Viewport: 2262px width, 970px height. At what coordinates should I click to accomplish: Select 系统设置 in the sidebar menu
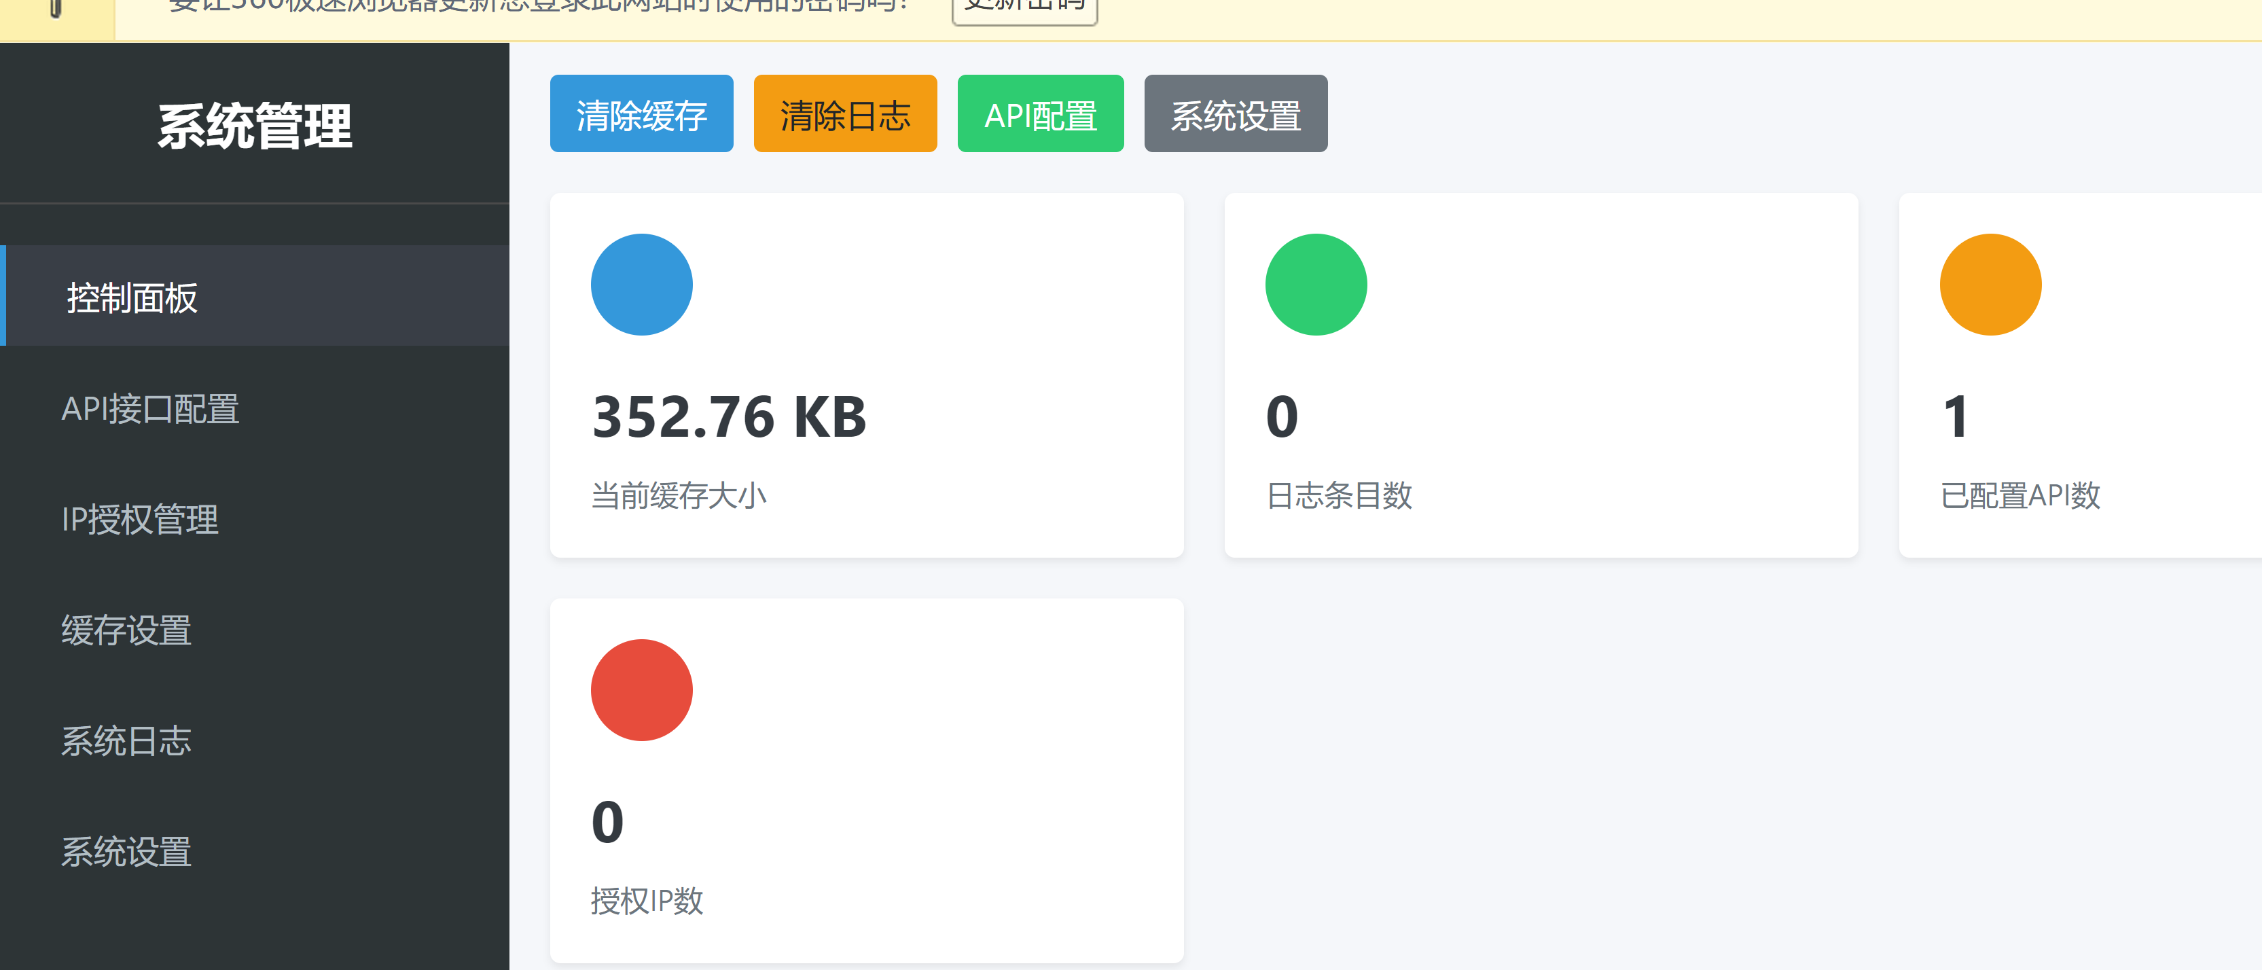[x=255, y=850]
